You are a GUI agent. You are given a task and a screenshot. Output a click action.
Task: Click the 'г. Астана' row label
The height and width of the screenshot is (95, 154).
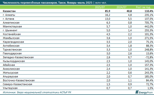(8, 19)
